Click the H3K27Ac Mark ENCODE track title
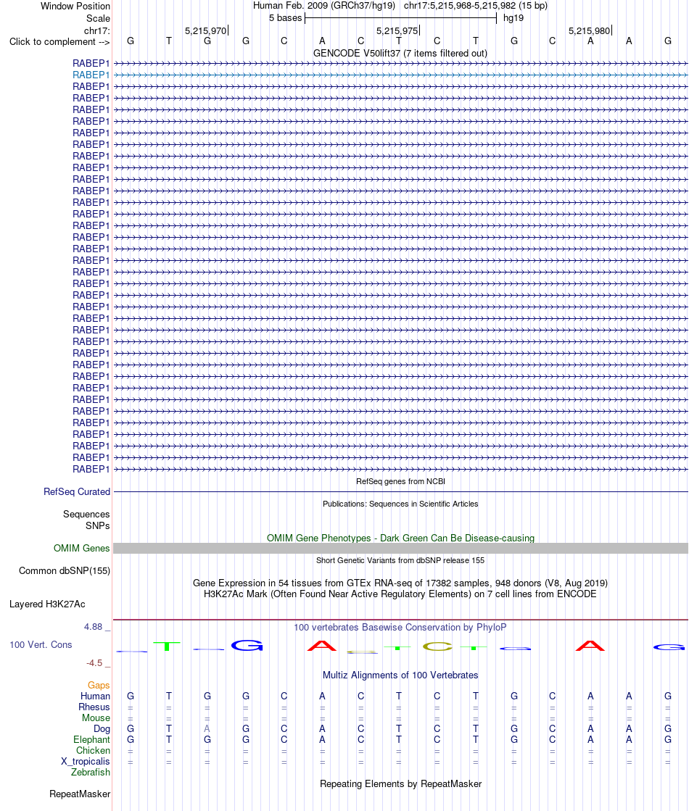 click(x=400, y=594)
